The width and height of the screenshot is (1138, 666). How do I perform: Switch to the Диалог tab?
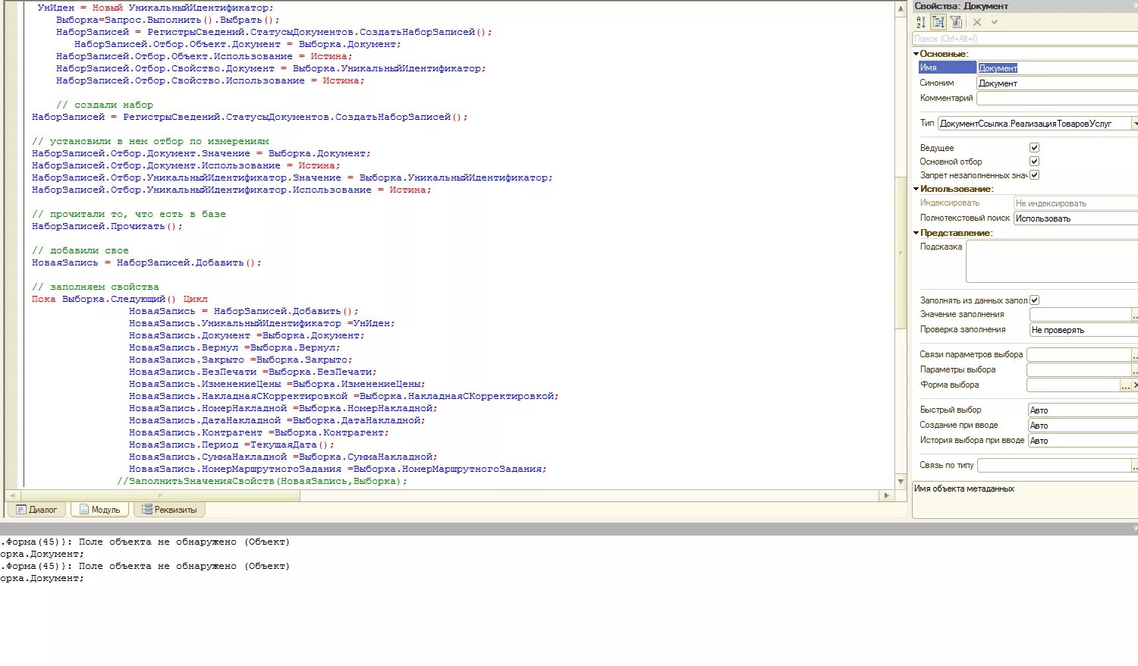(x=36, y=510)
